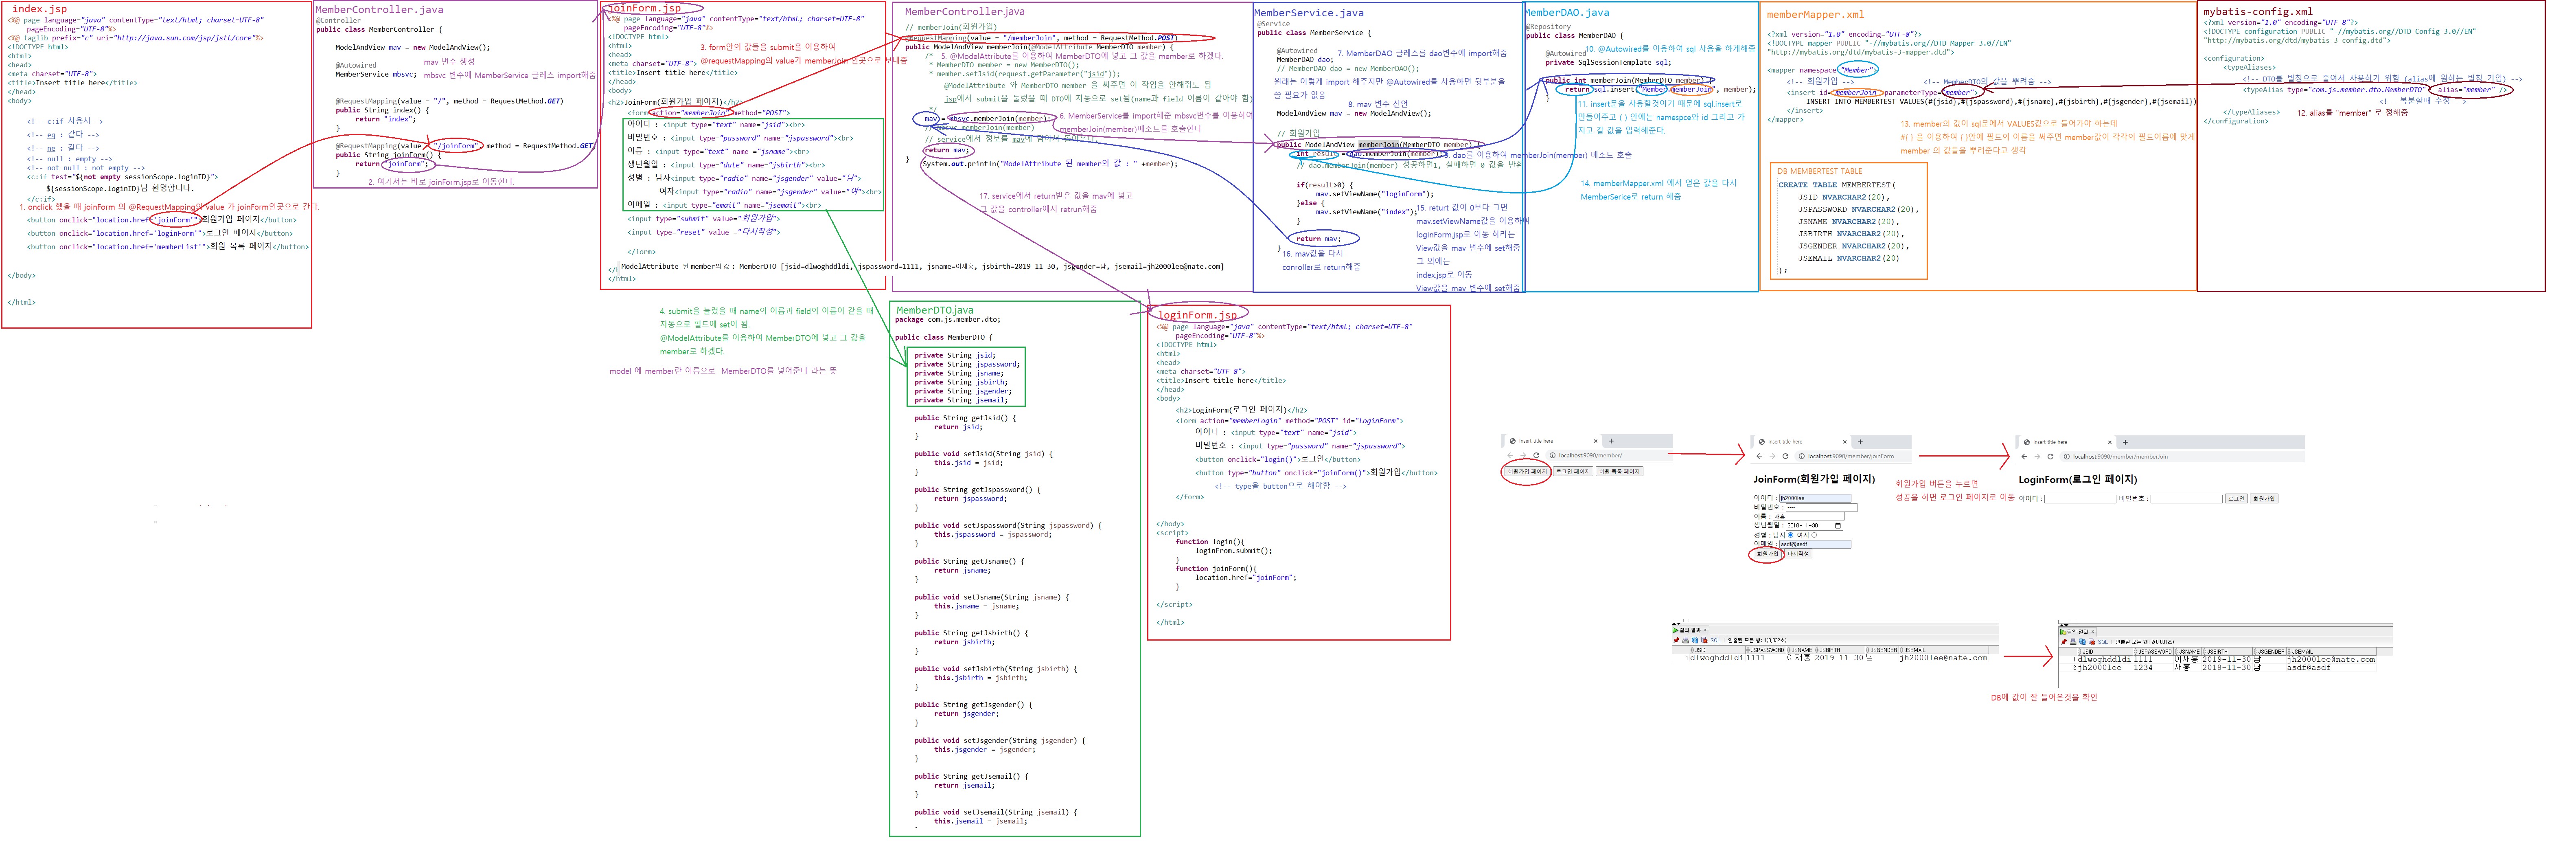Click the 다시작성 reset button
The image size is (2576, 865).
click(x=1798, y=554)
